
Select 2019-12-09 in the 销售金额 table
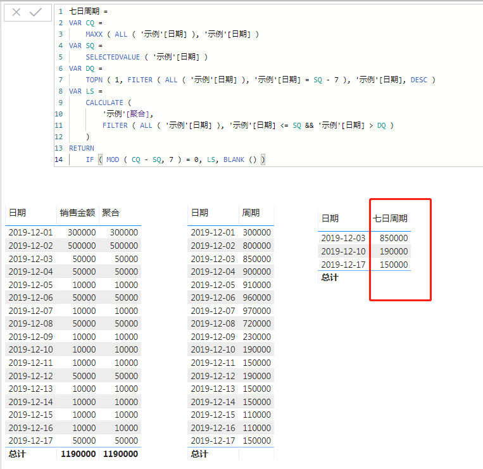[x=30, y=337]
